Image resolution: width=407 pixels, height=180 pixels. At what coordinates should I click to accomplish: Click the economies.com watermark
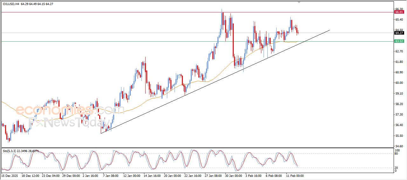tap(70, 110)
